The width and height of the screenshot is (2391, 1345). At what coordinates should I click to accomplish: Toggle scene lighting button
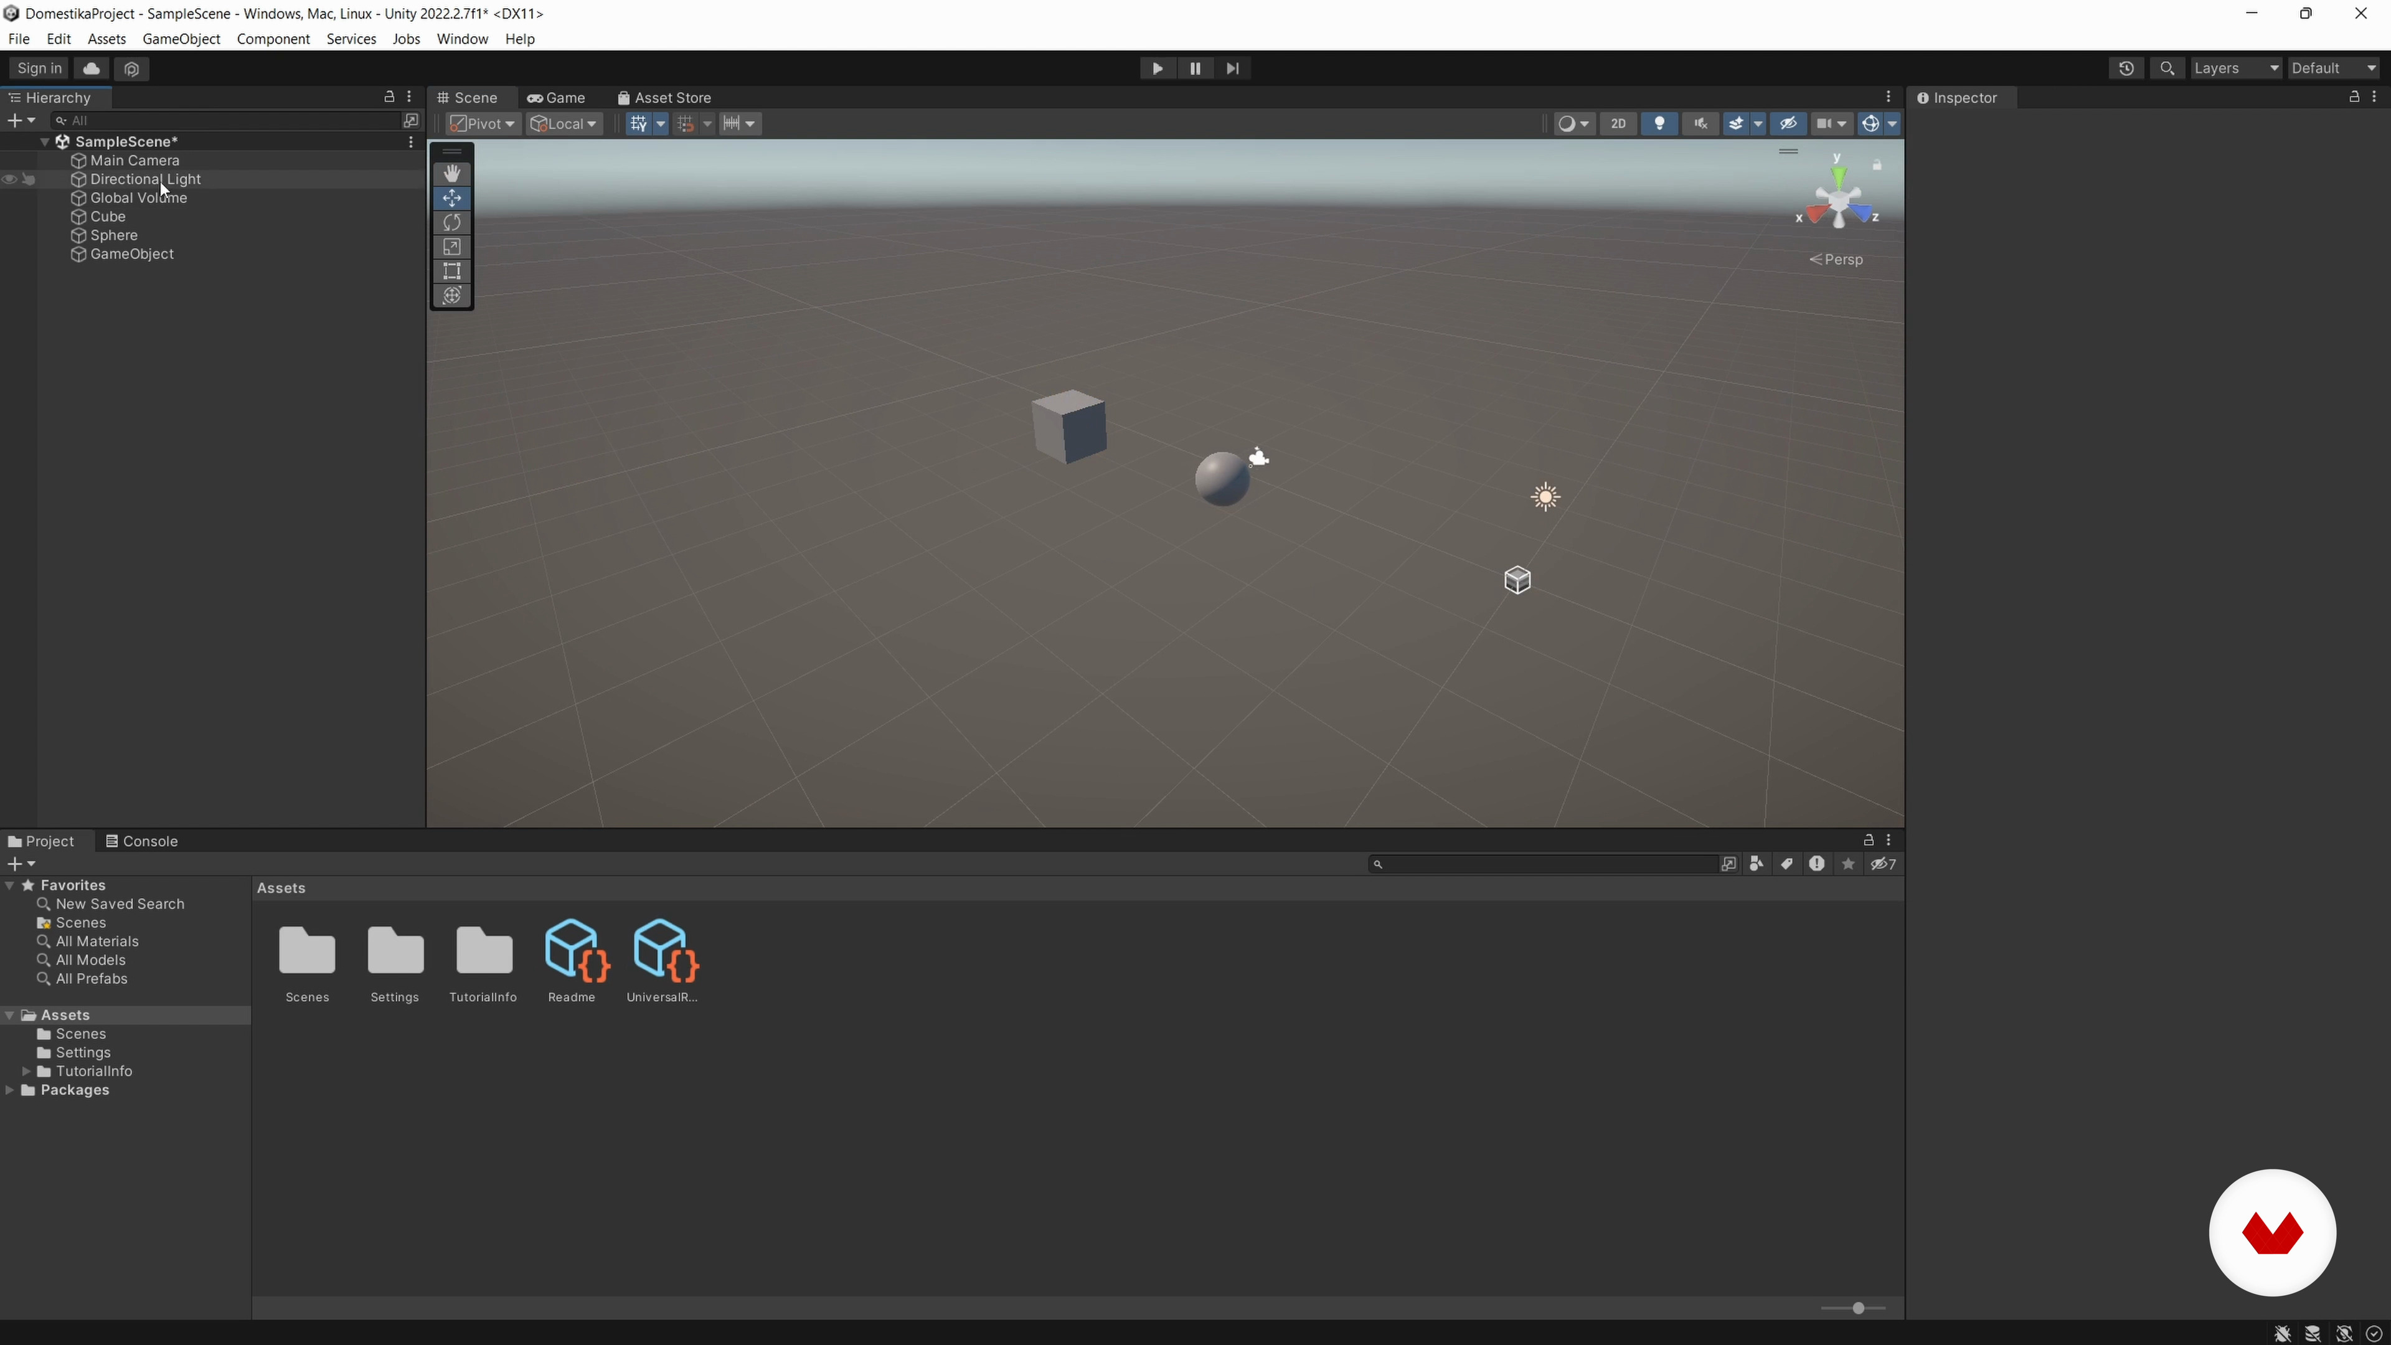point(1659,123)
